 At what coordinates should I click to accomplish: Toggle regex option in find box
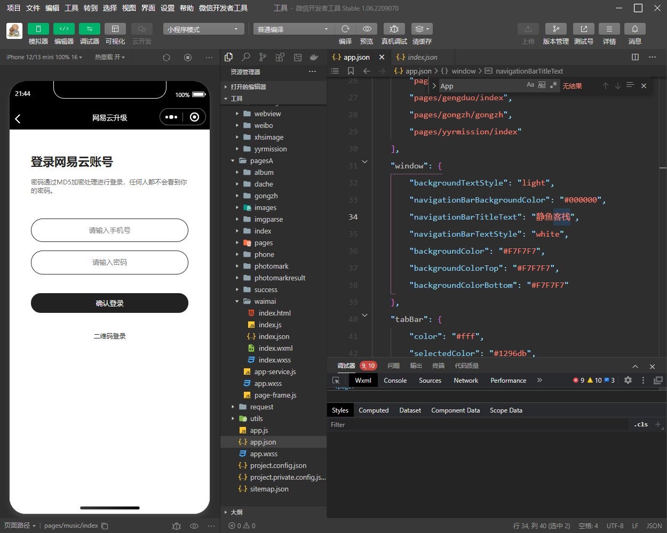pyautogui.click(x=553, y=85)
